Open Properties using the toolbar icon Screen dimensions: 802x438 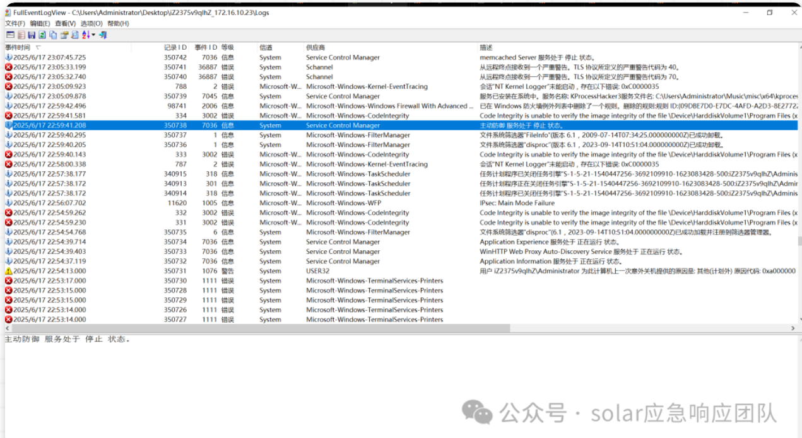[x=64, y=35]
